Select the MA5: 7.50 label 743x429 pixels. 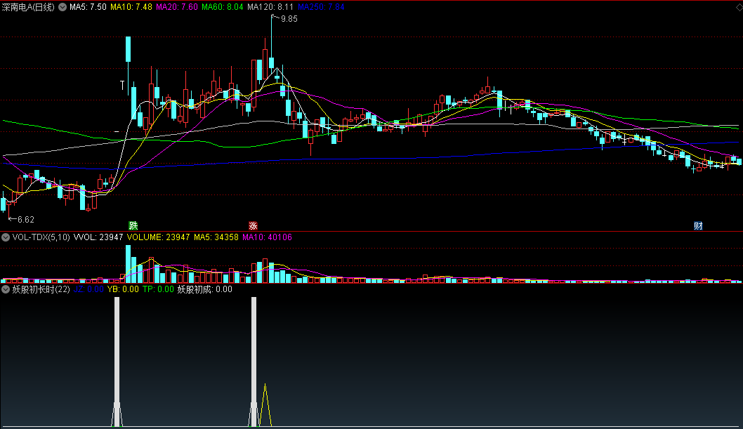(x=88, y=7)
